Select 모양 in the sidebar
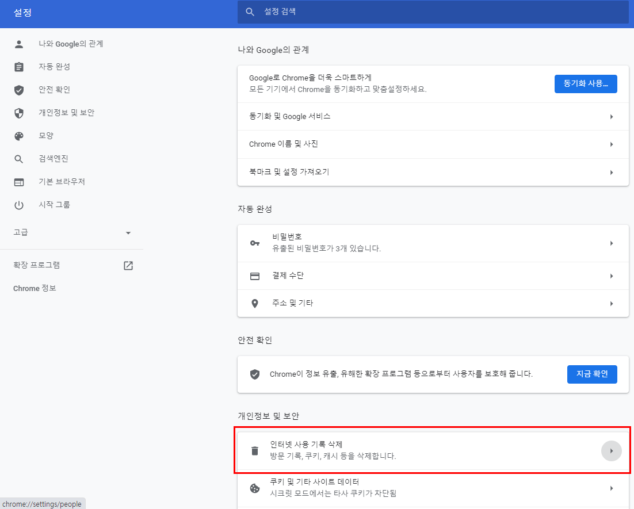 pyautogui.click(x=45, y=136)
